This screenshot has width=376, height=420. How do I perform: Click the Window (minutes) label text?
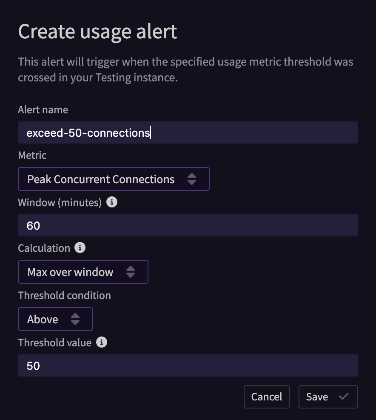point(60,202)
